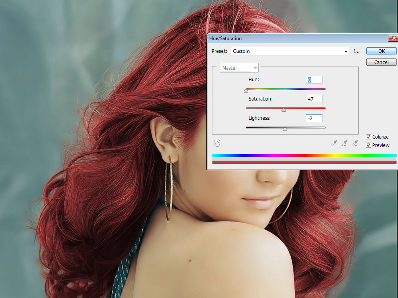The image size is (398, 298).
Task: Open the preset options menu icon
Action: point(356,51)
